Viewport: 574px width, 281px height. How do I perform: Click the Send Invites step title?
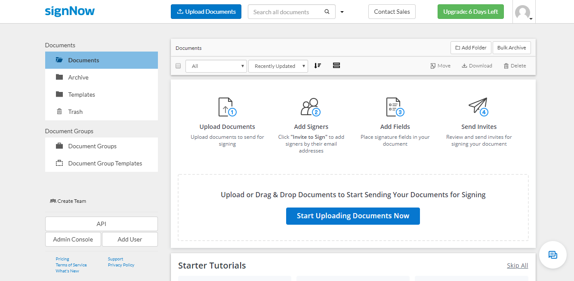click(x=479, y=127)
